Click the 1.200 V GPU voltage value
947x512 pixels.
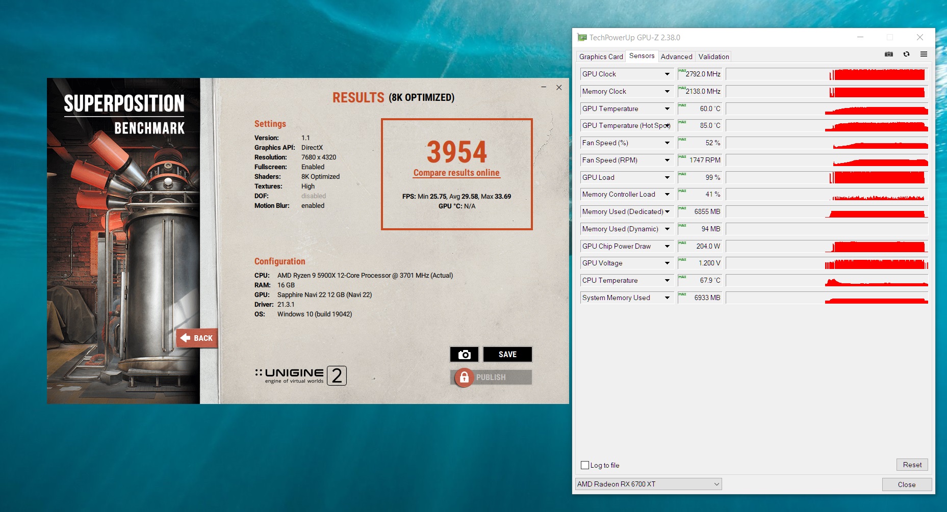(709, 263)
